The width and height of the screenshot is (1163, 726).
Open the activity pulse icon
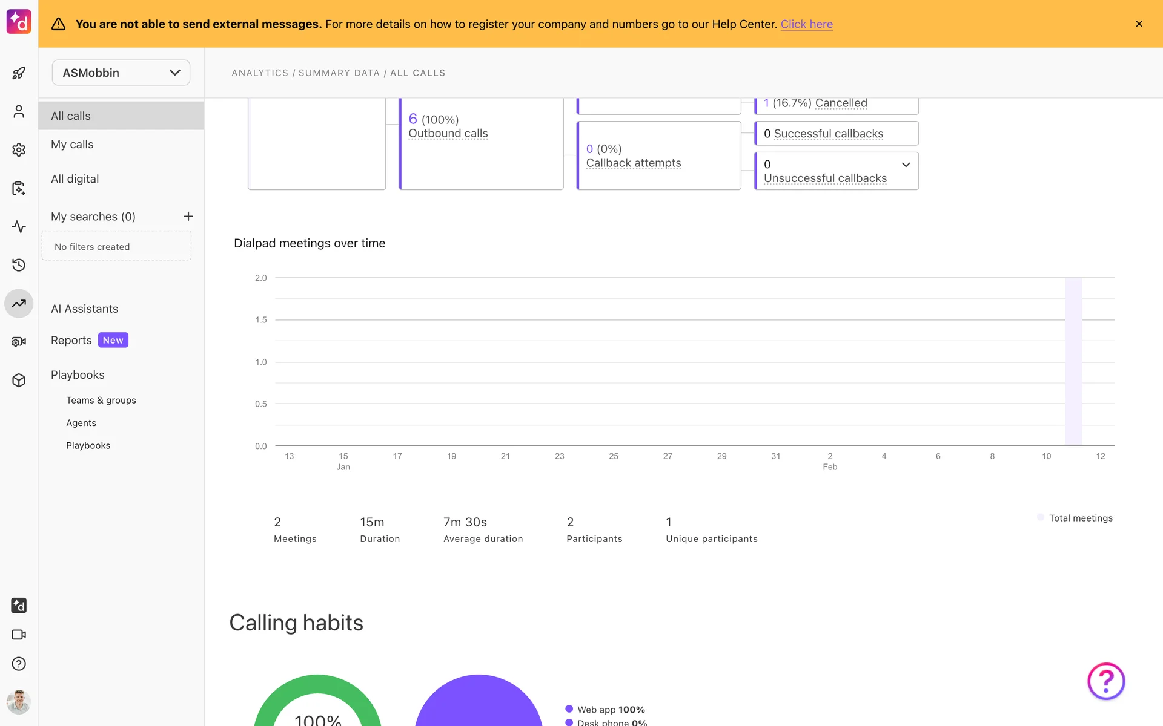coord(19,227)
